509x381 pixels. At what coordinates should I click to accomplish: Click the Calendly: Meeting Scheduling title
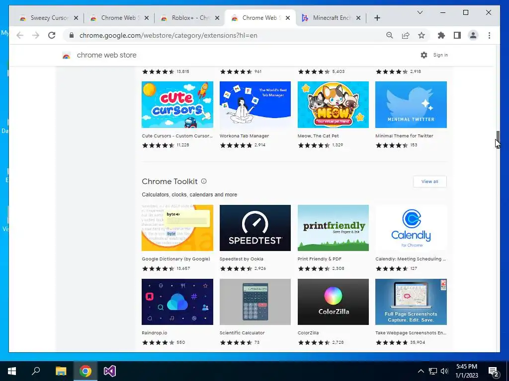(x=411, y=259)
